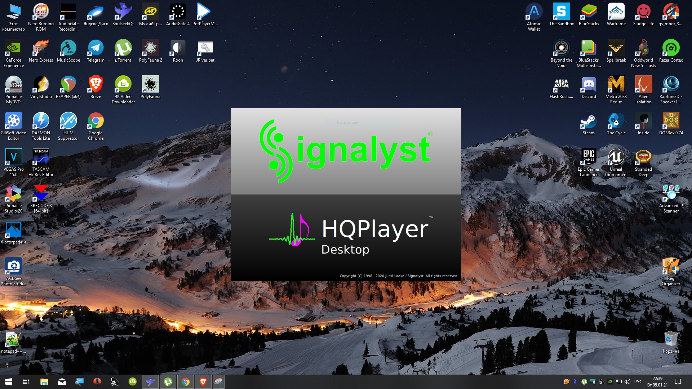The width and height of the screenshot is (692, 389).
Task: Select the Яндекс.Диск desktop icon
Action: coord(96,14)
